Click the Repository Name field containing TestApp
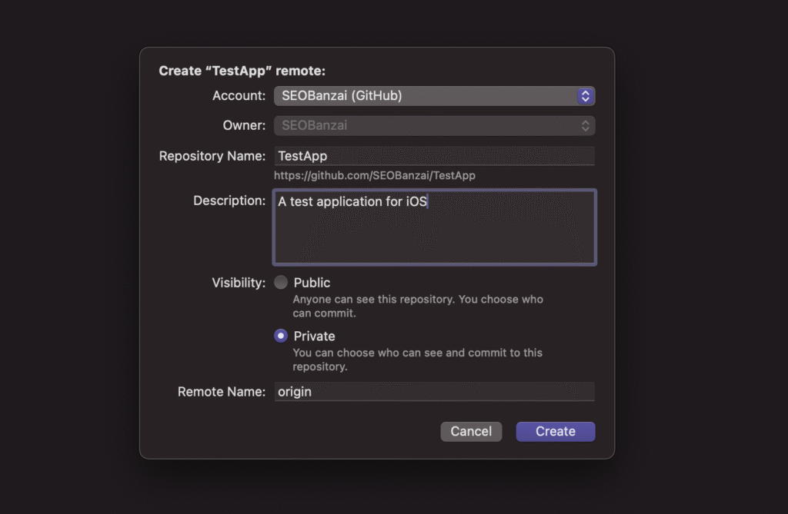Screen dimensions: 788x514 click(434, 156)
